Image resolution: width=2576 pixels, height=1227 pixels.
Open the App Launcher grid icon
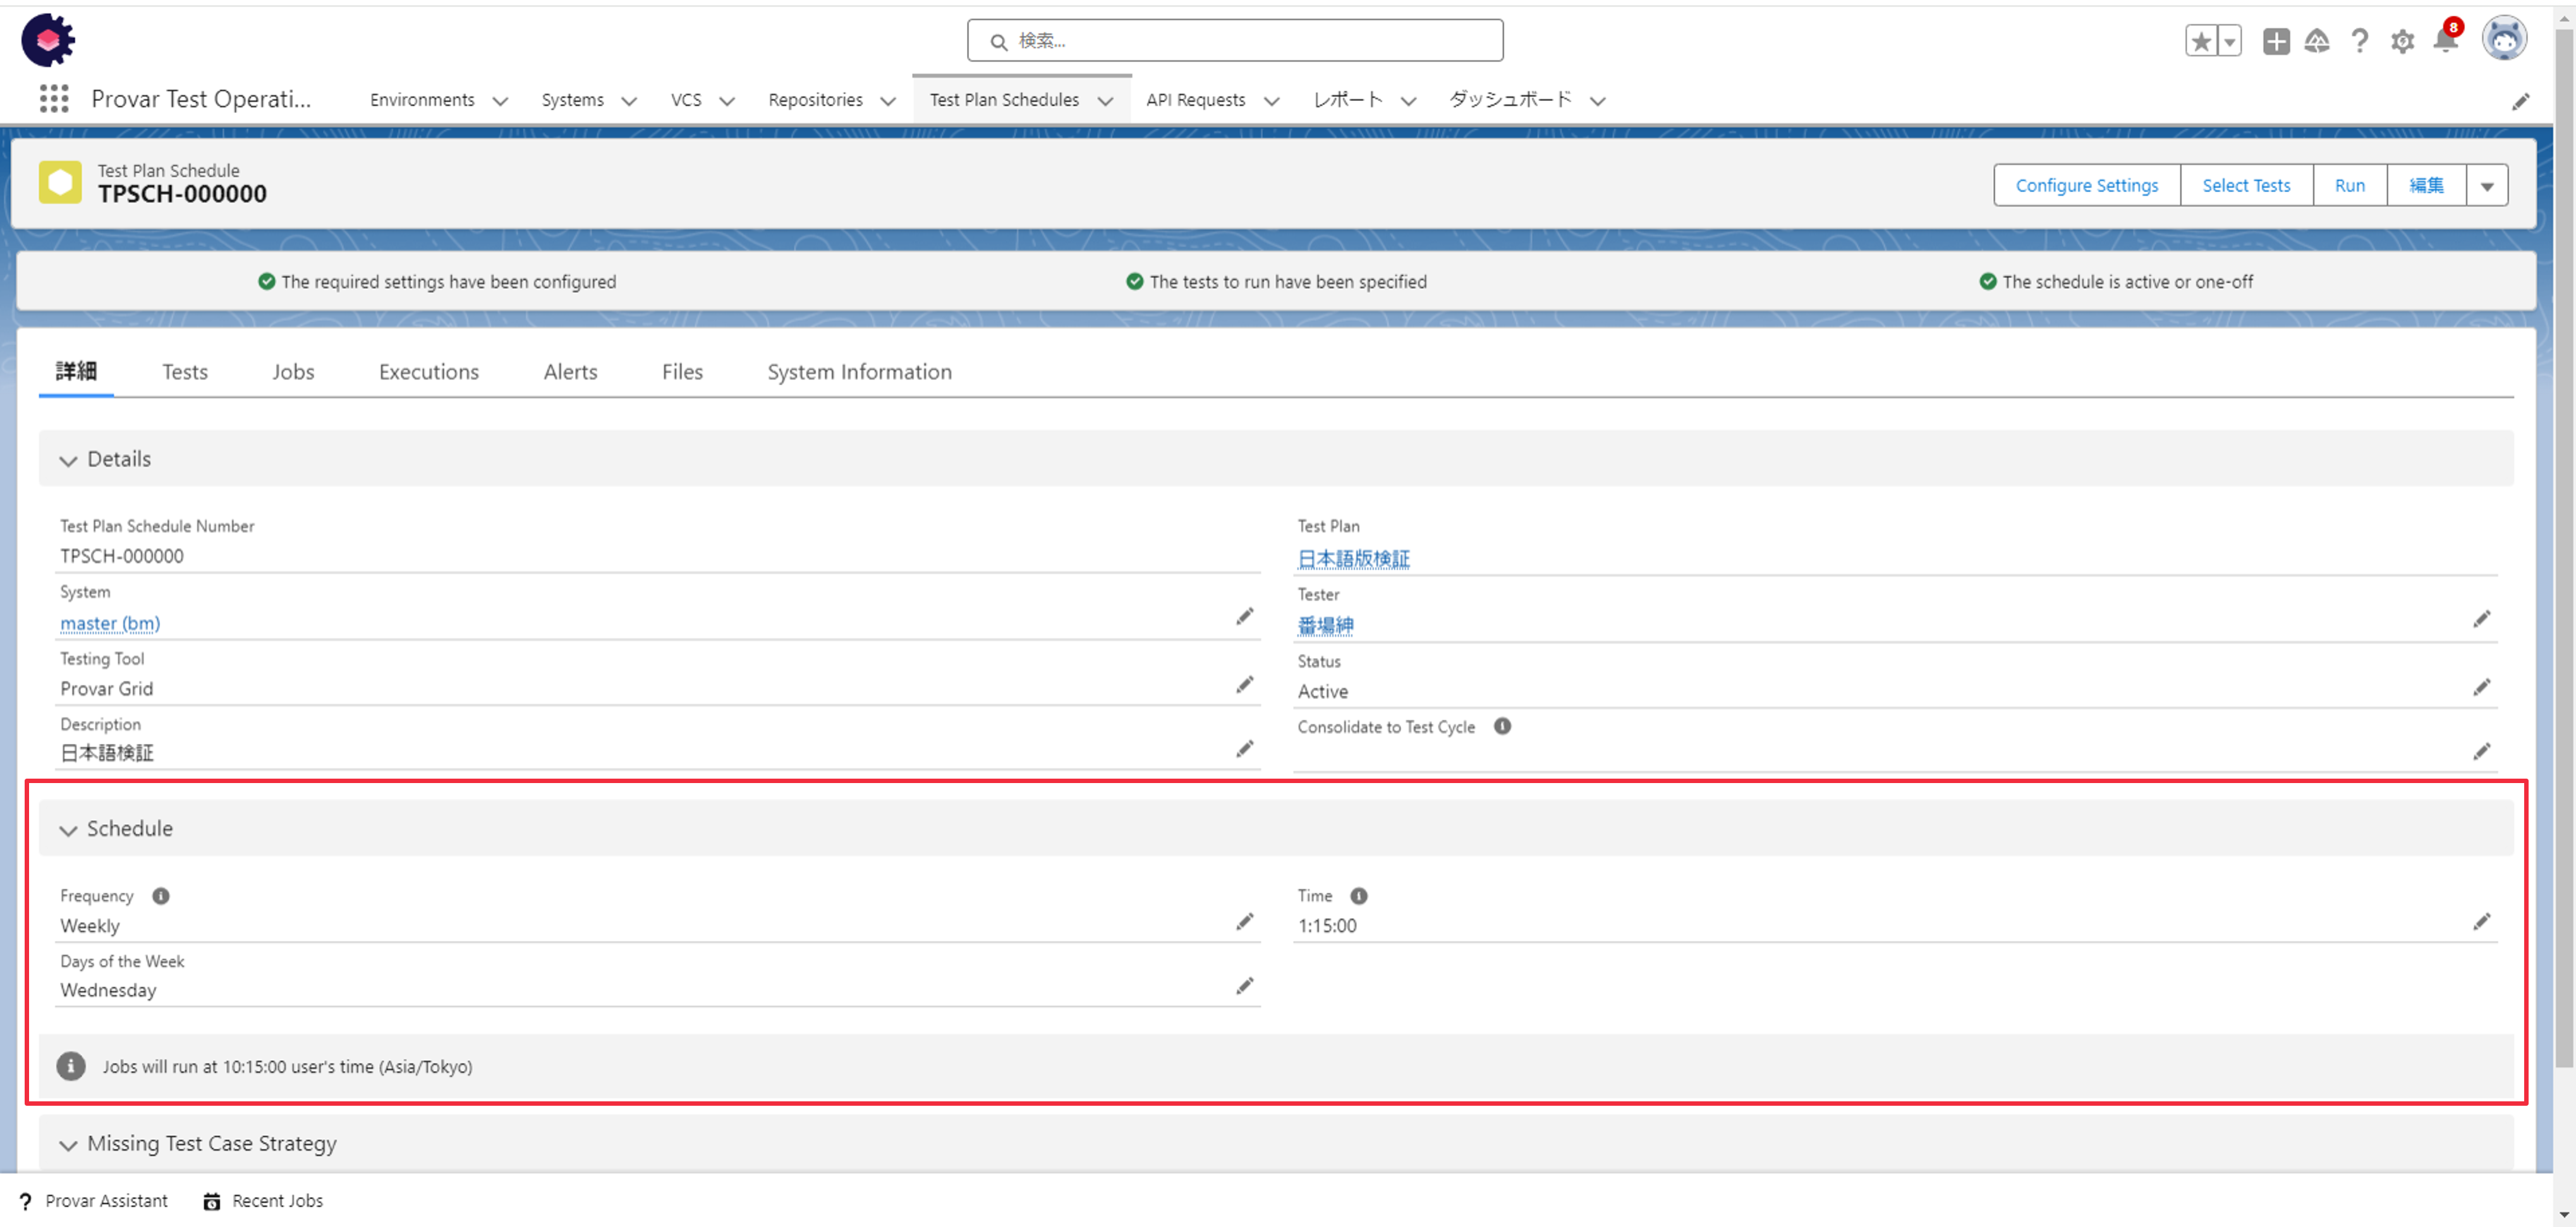pos(54,99)
